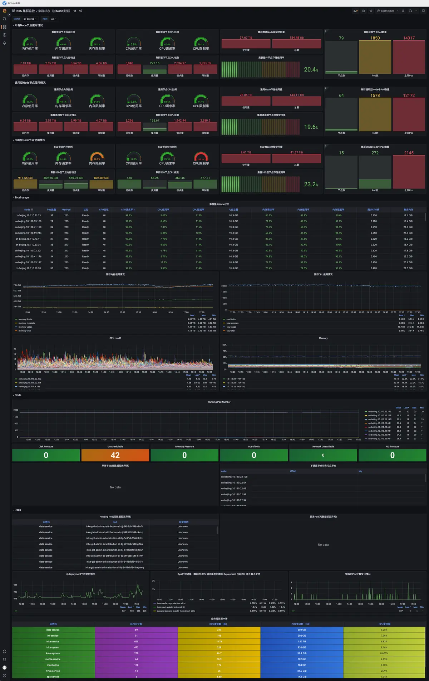Toggle memory-total series in legend
This screenshot has height=681, width=429.
25,331
